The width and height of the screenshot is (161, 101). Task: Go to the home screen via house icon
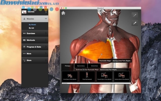[x=63, y=13]
